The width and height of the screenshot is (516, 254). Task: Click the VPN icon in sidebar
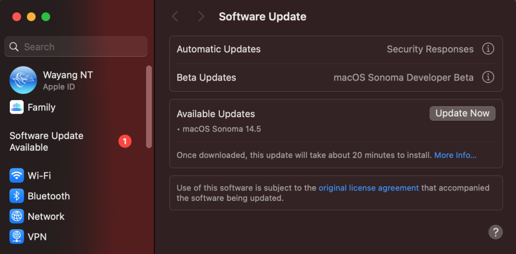pos(17,236)
